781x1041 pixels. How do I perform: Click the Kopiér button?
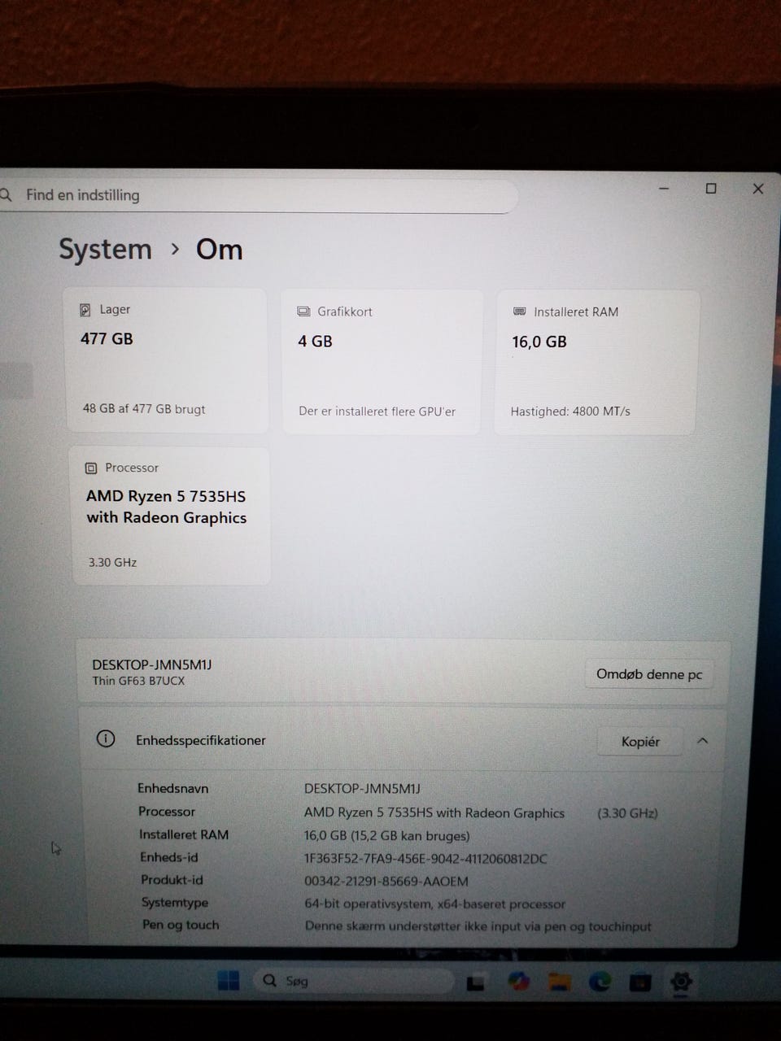click(640, 742)
